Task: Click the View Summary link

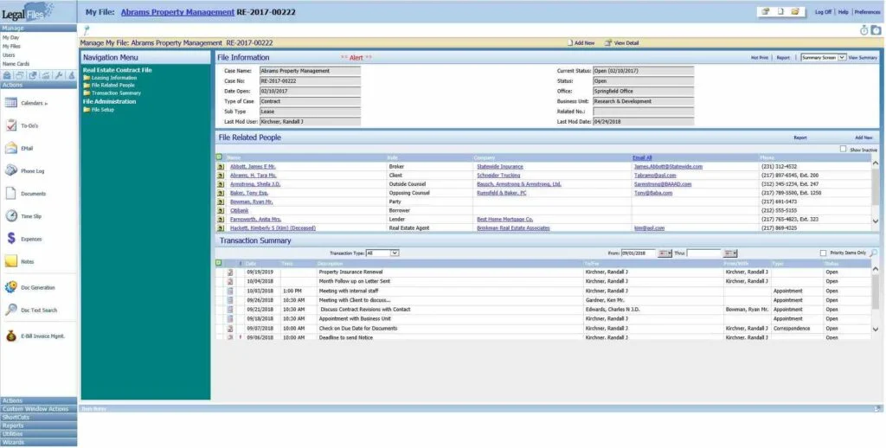Action: click(x=863, y=58)
